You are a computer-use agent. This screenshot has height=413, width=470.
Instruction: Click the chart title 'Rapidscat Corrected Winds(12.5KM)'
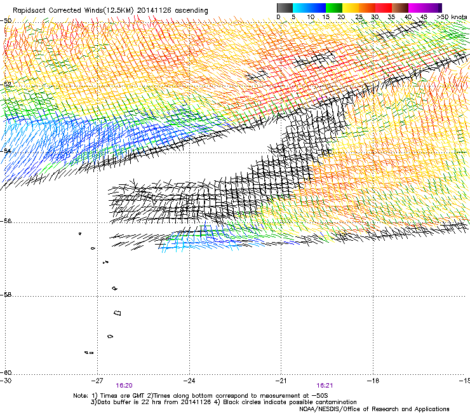tap(73, 11)
